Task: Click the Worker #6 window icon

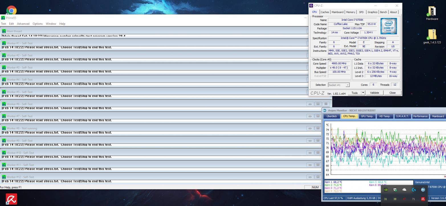Action: click(4, 104)
